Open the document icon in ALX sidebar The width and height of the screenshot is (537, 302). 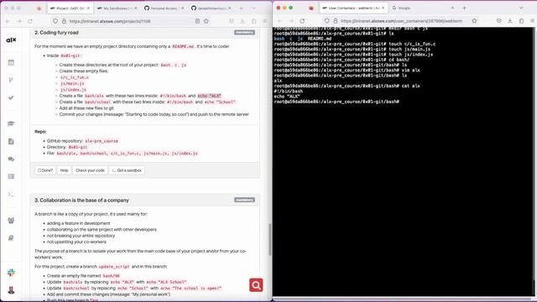[x=11, y=141]
